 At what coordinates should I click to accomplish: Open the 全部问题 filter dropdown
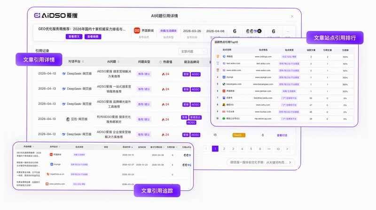193,52
